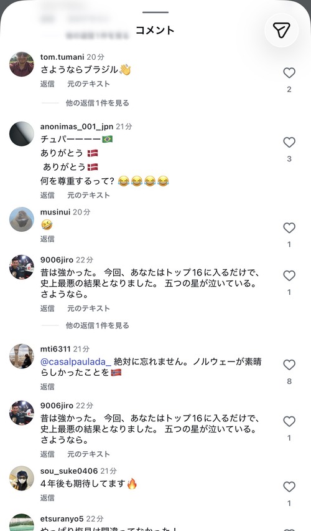Tap heart on mti6311's comment
Image resolution: width=311 pixels, height=531 pixels.
289,365
